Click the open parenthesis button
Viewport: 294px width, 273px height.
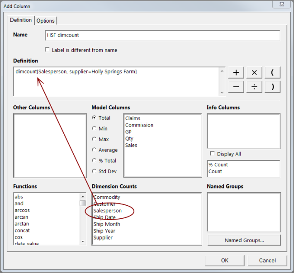coord(272,72)
